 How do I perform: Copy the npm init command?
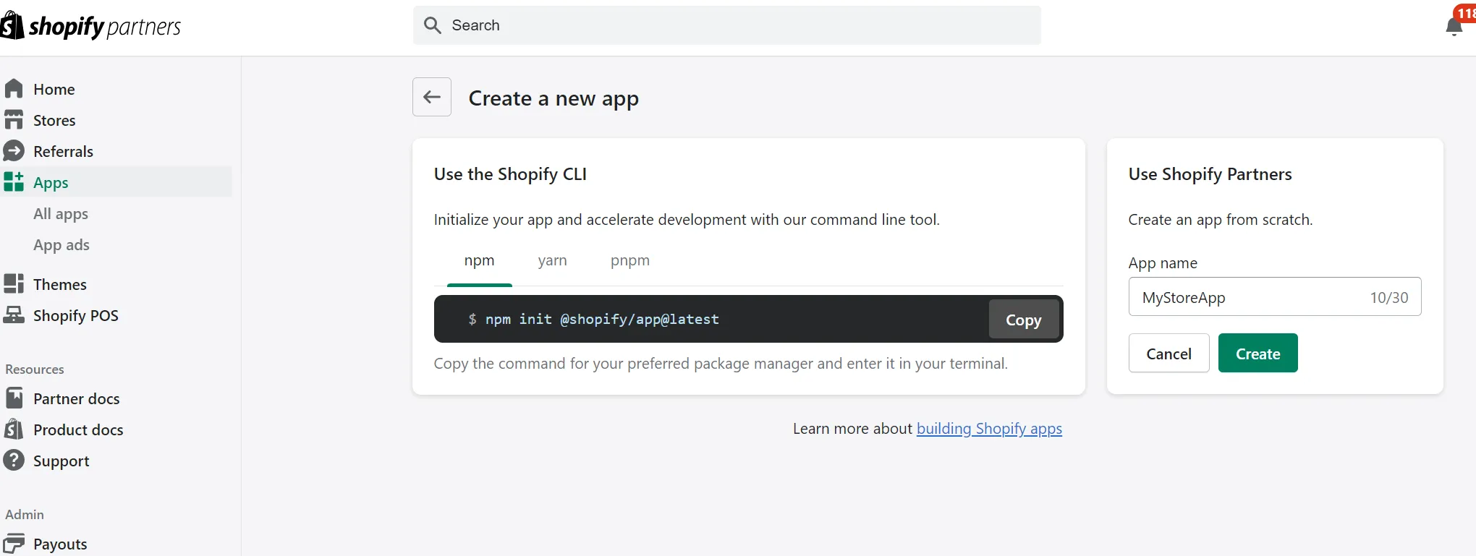point(1024,320)
